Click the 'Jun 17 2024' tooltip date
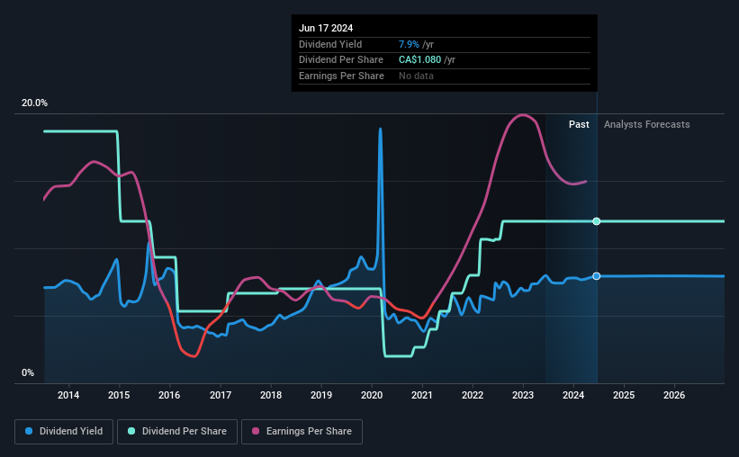Image resolution: width=739 pixels, height=457 pixels. [326, 28]
